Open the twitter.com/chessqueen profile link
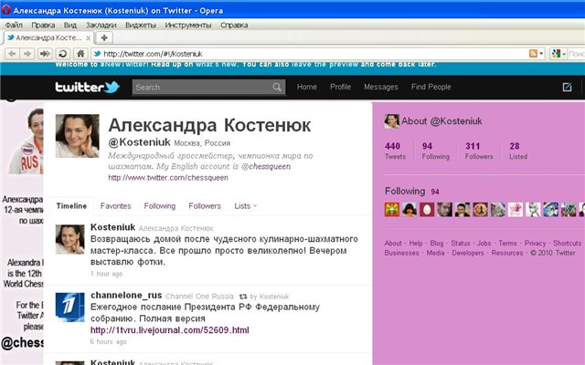Viewport: 585px width, 365px height. tap(165, 178)
